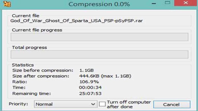This screenshot has height=111, width=198.
Task: Click the Ratio value 106.9%
Action: click(89, 82)
